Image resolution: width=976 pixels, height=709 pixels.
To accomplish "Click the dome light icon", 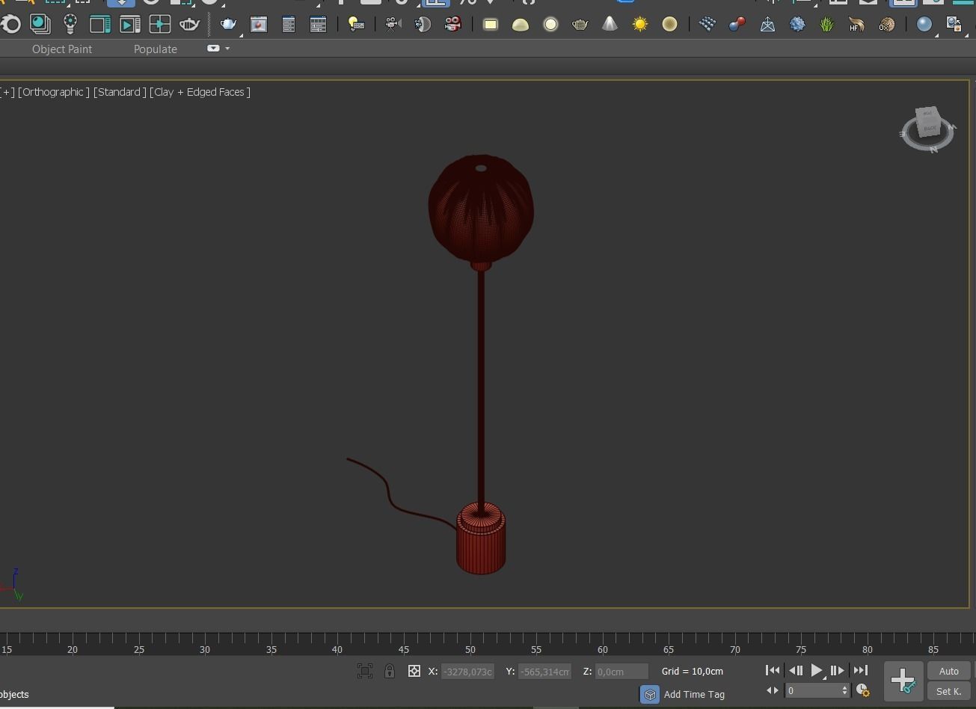I will coord(521,25).
